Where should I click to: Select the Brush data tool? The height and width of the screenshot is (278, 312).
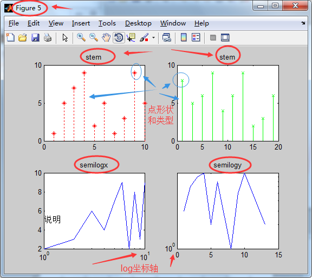pos(144,37)
